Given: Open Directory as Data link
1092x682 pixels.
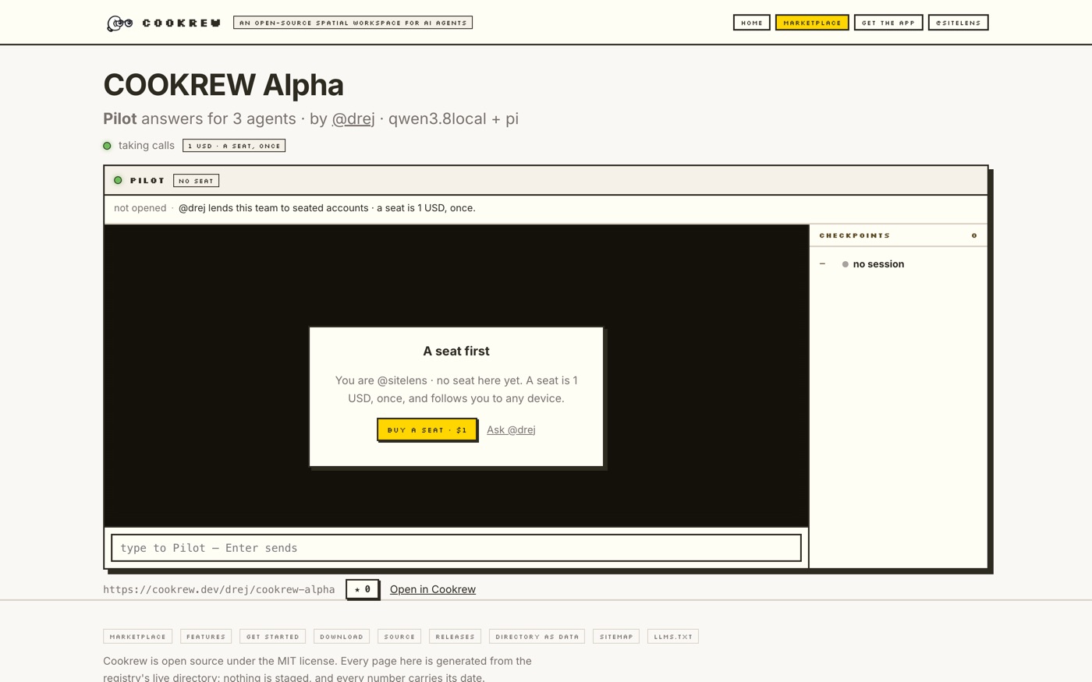Looking at the screenshot, I should tap(537, 637).
